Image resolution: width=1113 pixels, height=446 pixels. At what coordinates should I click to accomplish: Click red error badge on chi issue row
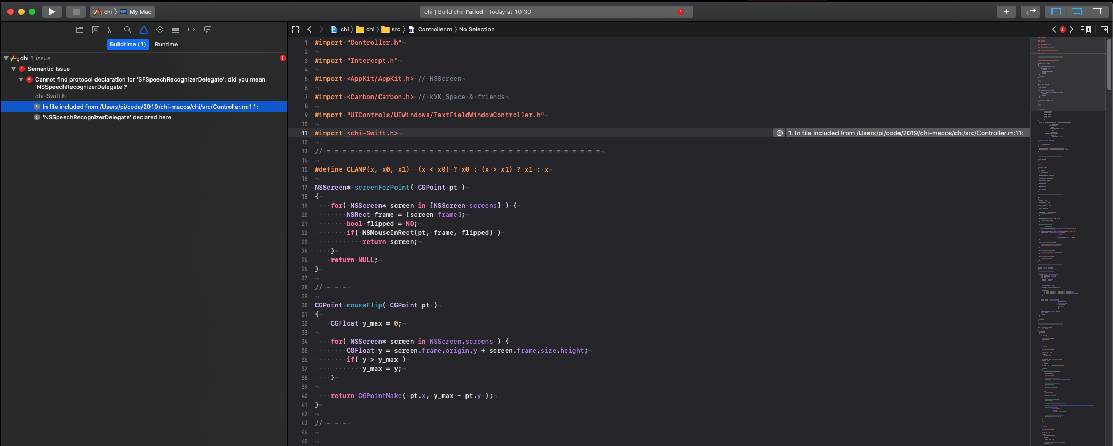[x=282, y=58]
